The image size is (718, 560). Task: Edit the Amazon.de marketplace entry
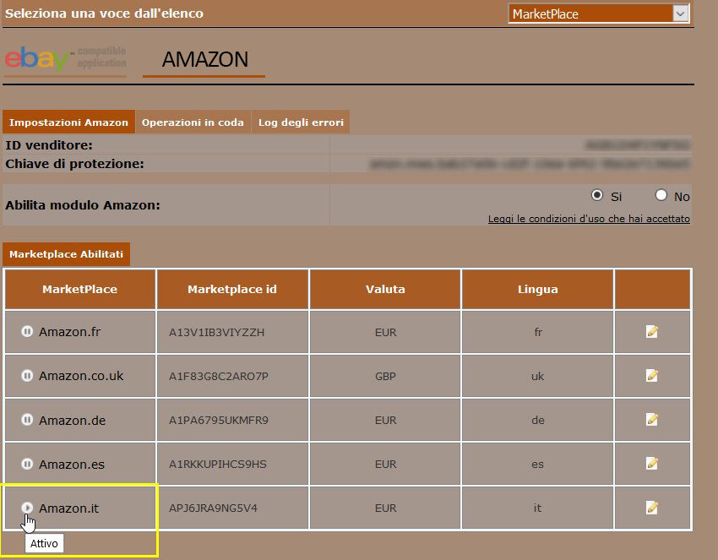pyautogui.click(x=651, y=420)
